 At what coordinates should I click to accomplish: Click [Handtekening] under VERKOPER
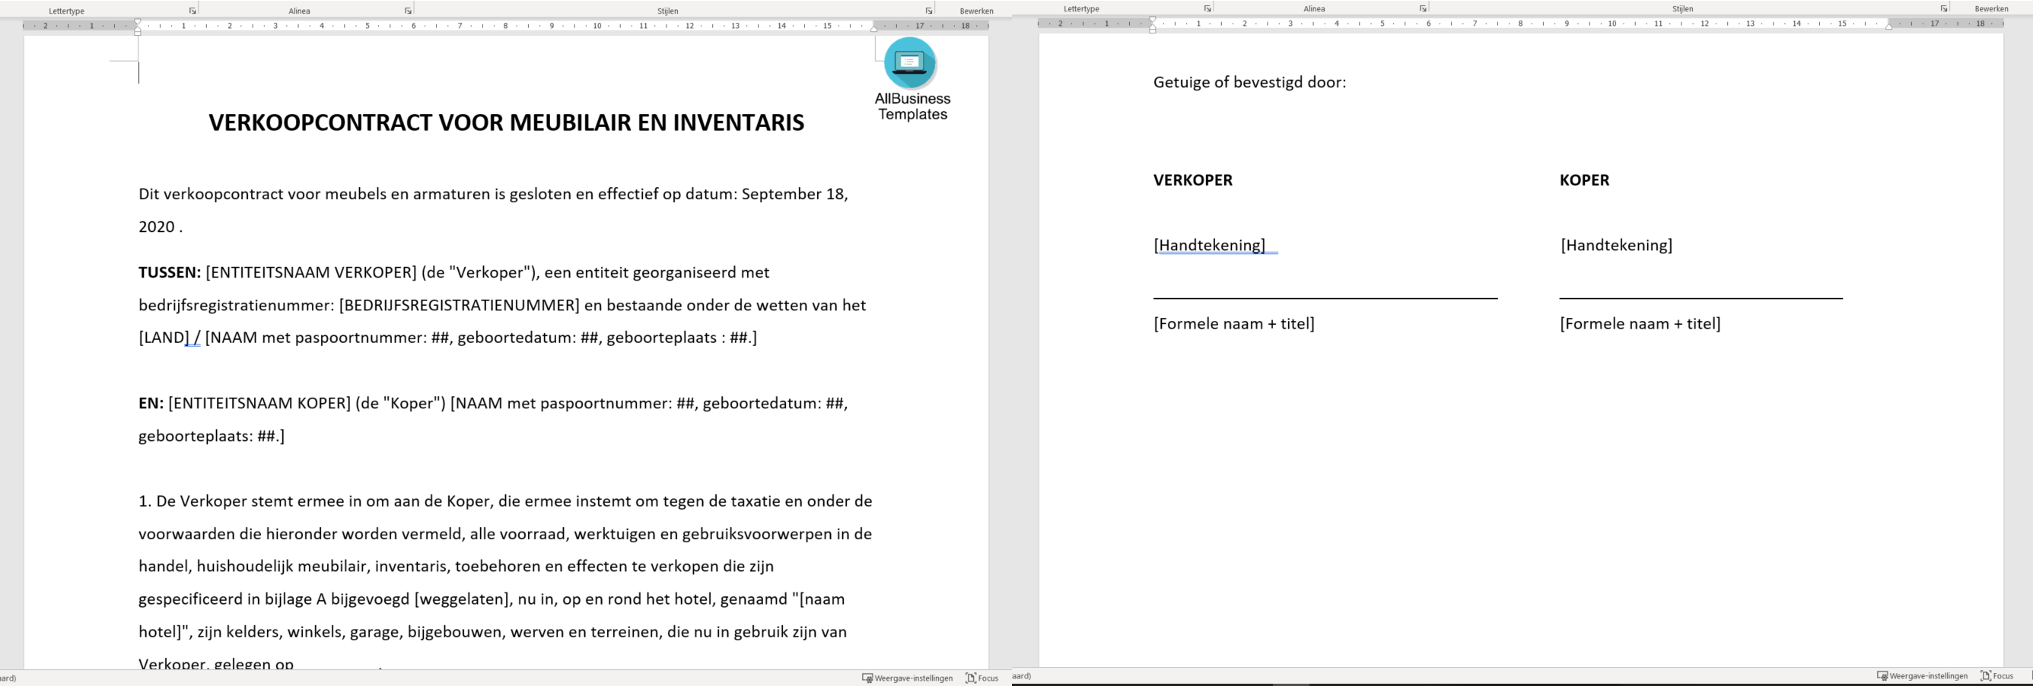pos(1209,245)
